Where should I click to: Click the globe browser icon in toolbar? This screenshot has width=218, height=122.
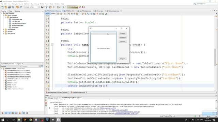point(42,7)
